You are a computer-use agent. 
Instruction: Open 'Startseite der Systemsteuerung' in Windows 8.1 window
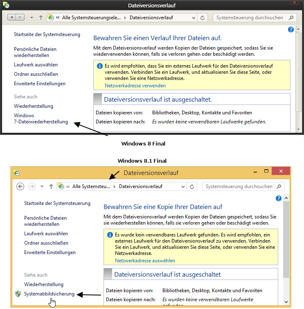point(57,203)
